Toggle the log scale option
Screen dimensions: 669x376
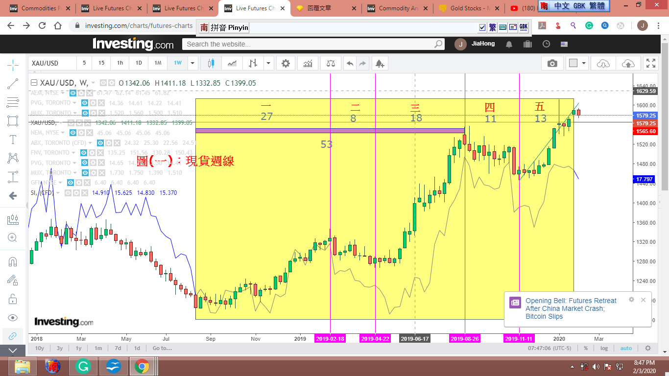pos(604,348)
